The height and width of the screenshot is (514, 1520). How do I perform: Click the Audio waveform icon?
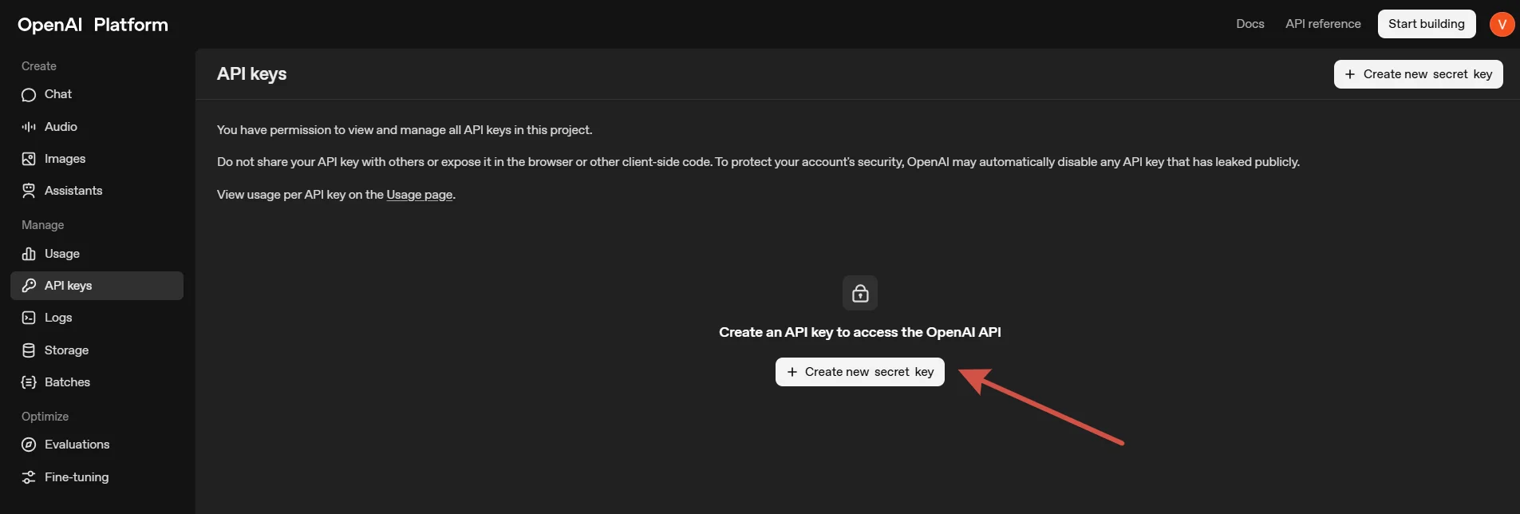click(29, 127)
